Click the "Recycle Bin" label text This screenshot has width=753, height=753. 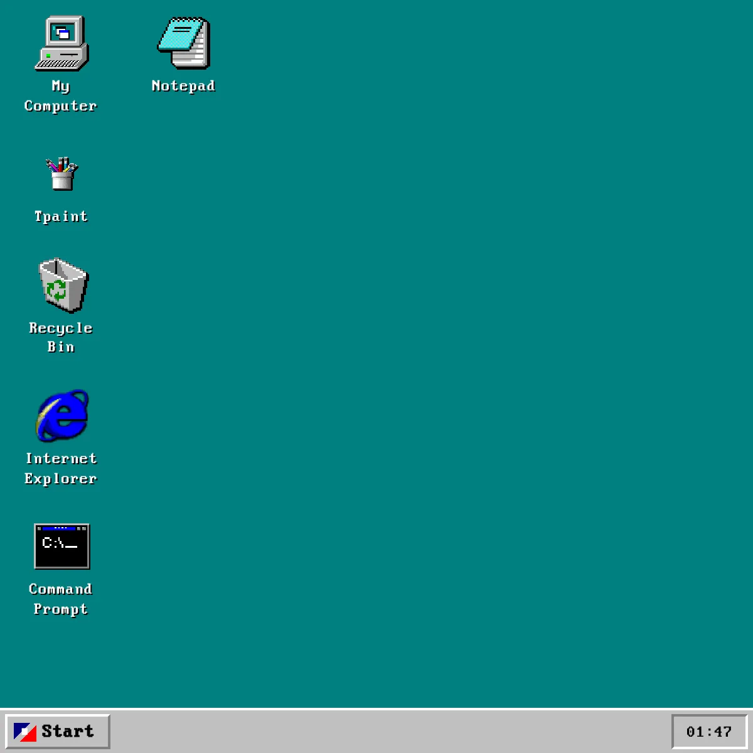click(x=61, y=338)
